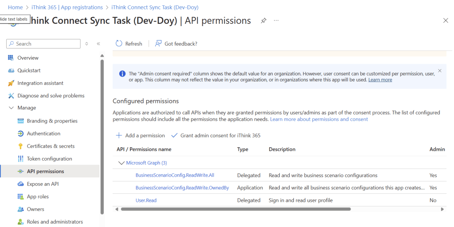Open the User.Read permission link
Viewport: 454px width, 227px height.
146,200
